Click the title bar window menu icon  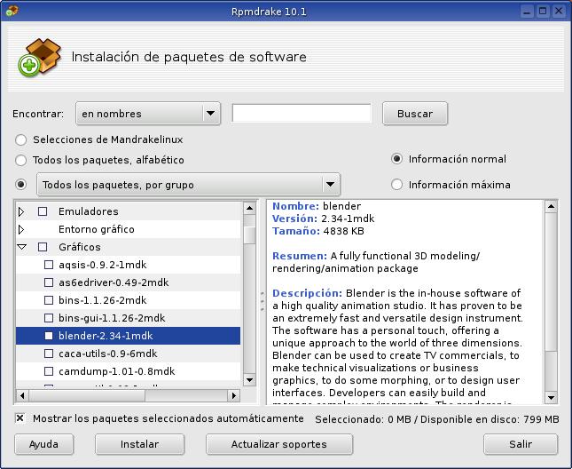tap(11, 11)
